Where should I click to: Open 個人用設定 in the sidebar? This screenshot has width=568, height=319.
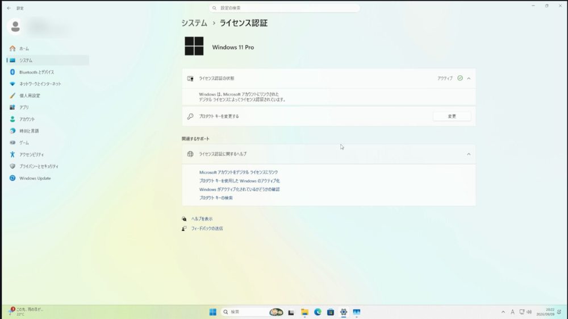[x=48, y=96]
